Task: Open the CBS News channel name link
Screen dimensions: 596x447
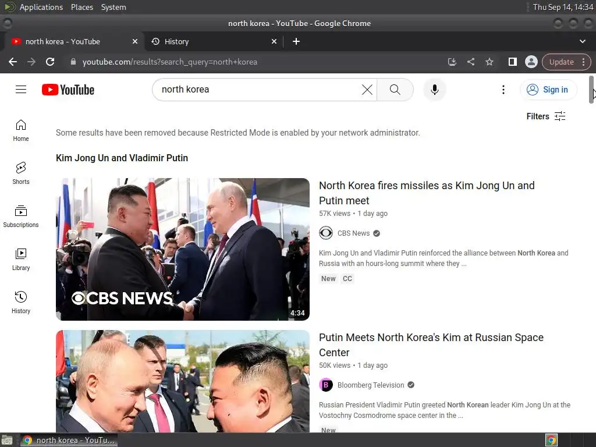Action: coord(353,233)
